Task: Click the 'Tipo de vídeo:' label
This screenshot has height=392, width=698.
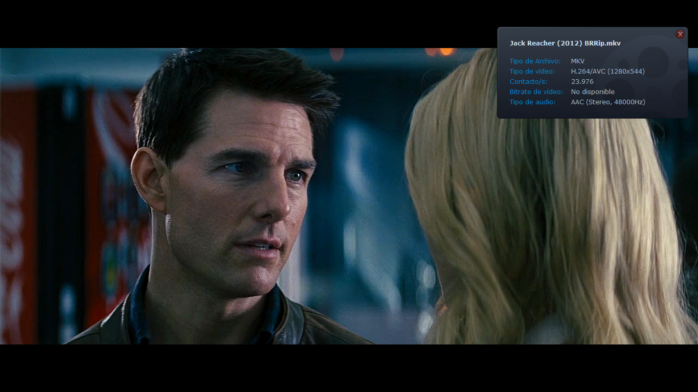Action: point(532,72)
